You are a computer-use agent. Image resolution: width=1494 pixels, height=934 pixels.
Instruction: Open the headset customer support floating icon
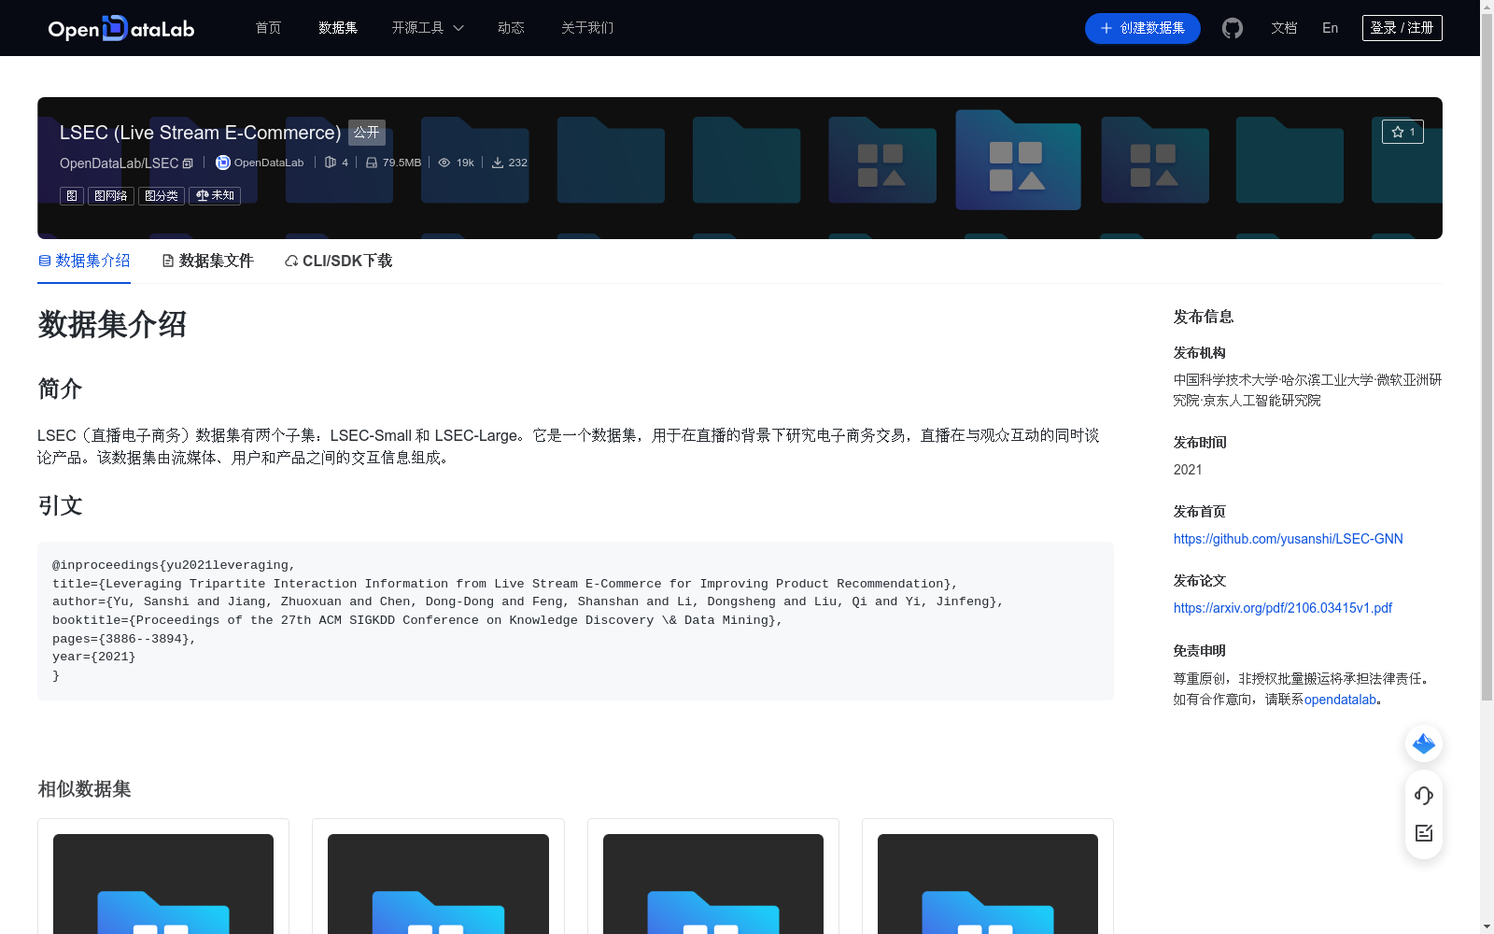click(x=1423, y=796)
